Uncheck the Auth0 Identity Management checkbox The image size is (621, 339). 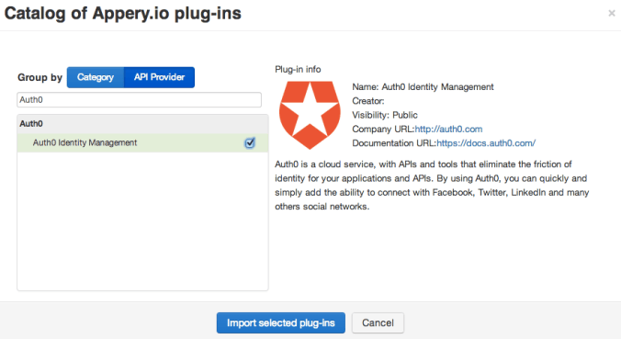250,143
